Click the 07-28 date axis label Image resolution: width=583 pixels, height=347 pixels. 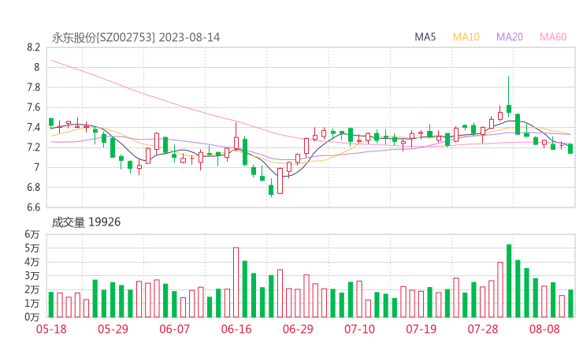(x=483, y=329)
